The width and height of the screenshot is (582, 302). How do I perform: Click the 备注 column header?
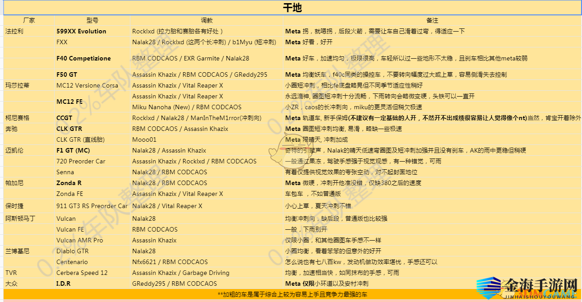click(x=432, y=21)
